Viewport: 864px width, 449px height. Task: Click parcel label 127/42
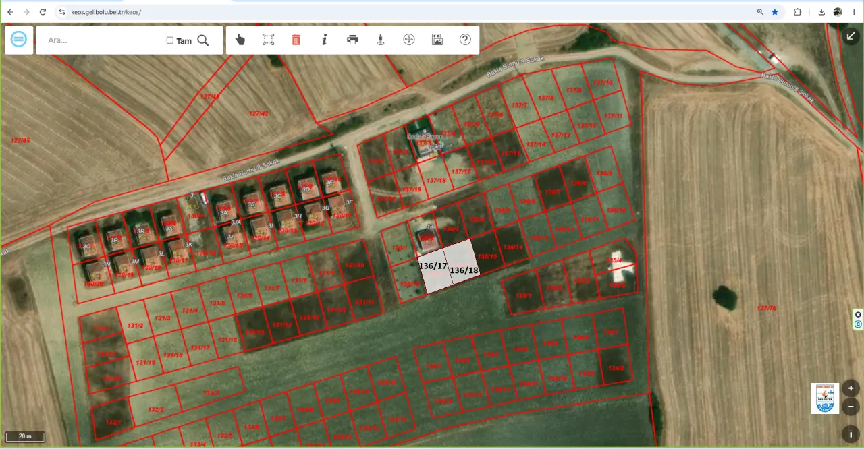tap(259, 113)
